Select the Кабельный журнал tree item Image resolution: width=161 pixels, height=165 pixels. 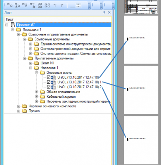pyautogui.click(x=61, y=97)
